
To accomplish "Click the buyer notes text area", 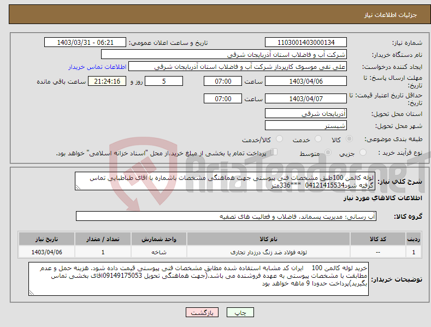I will click(198, 279).
